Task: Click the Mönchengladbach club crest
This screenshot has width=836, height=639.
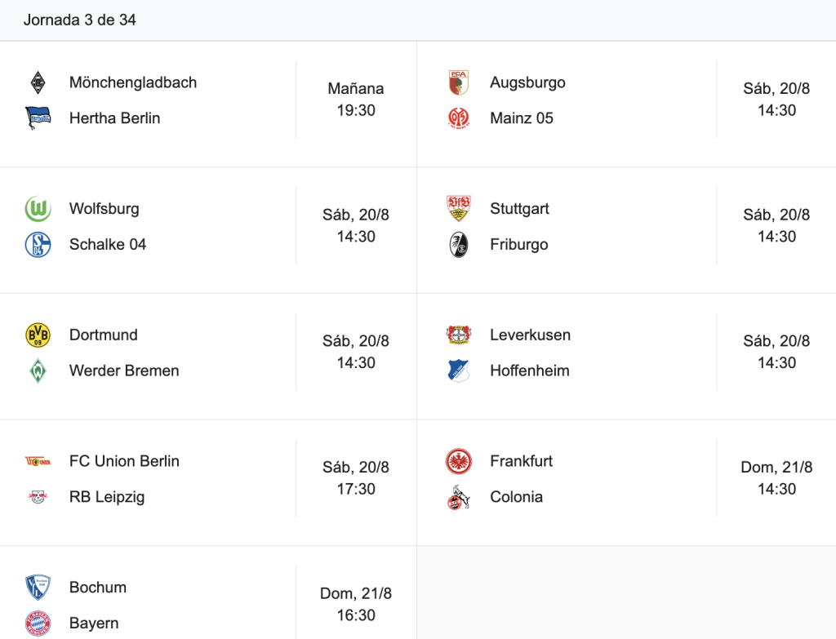Action: 38,82
